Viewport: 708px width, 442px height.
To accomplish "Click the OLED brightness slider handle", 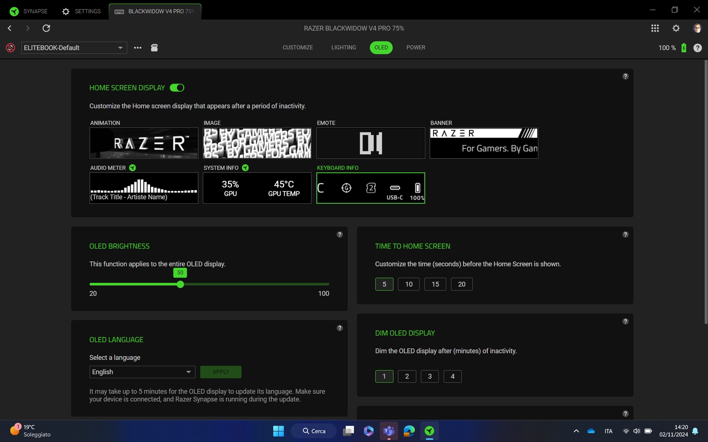I will (x=180, y=284).
